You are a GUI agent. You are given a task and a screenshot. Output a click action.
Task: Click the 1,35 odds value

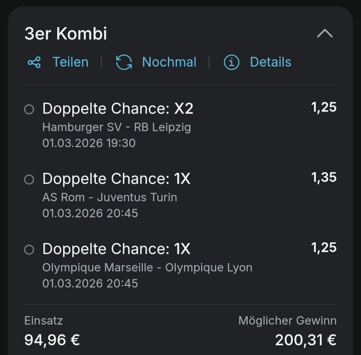click(324, 177)
